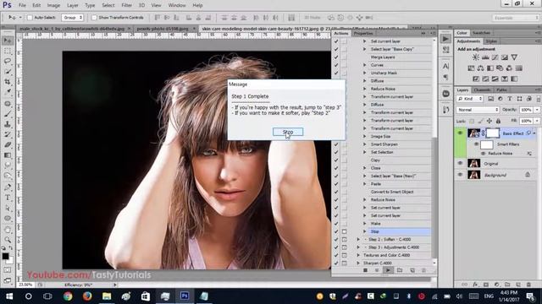
Task: Add a Black & White adjustment
Action: [490, 68]
